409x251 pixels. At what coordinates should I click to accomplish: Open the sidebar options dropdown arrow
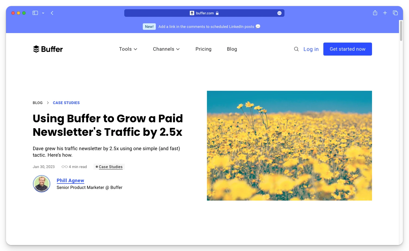[x=43, y=13]
